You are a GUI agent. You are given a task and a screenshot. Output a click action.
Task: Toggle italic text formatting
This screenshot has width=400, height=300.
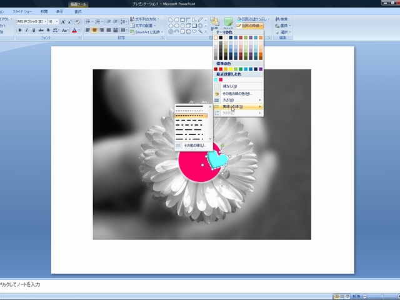coord(27,30)
